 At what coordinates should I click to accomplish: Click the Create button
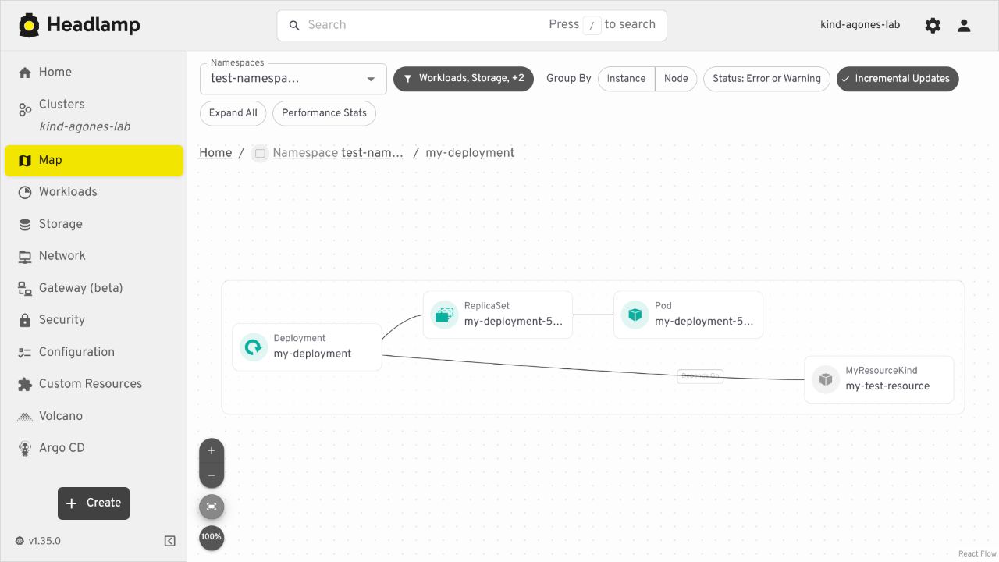[x=94, y=503]
